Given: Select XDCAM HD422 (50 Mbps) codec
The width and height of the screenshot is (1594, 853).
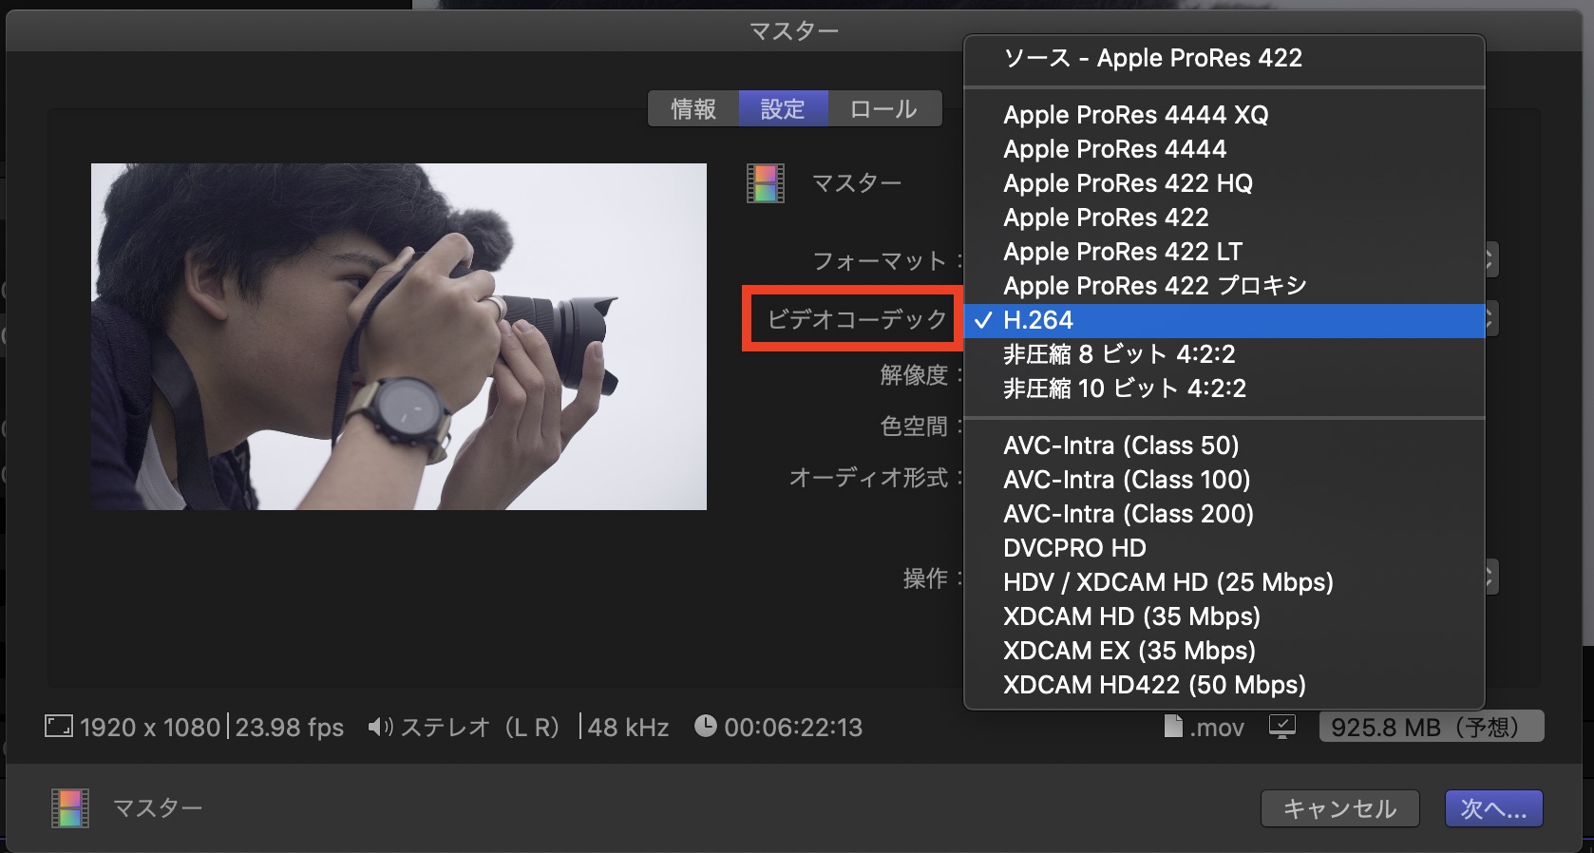Looking at the screenshot, I should (1224, 685).
